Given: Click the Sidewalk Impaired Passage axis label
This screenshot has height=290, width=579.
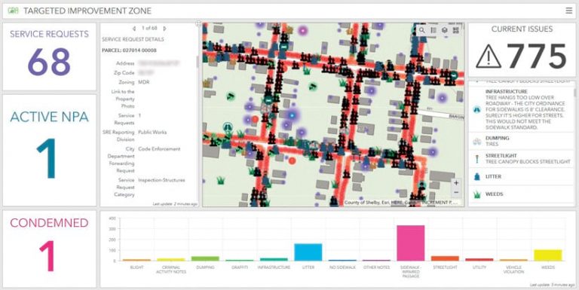Looking at the screenshot, I should [411, 271].
